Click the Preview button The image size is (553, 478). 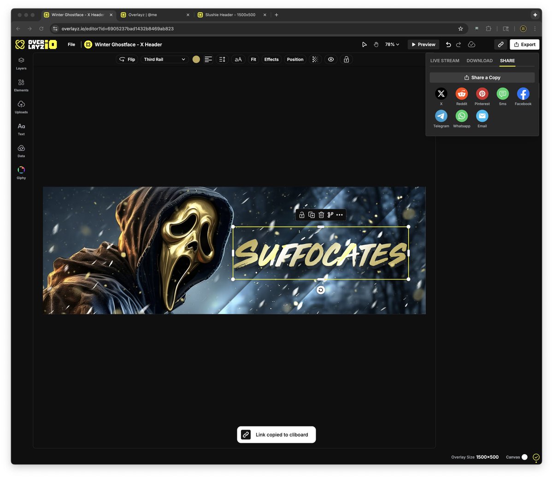pyautogui.click(x=423, y=45)
